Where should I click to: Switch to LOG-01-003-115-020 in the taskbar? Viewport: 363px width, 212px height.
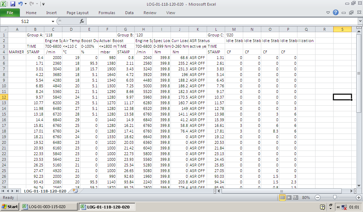pos(49,207)
